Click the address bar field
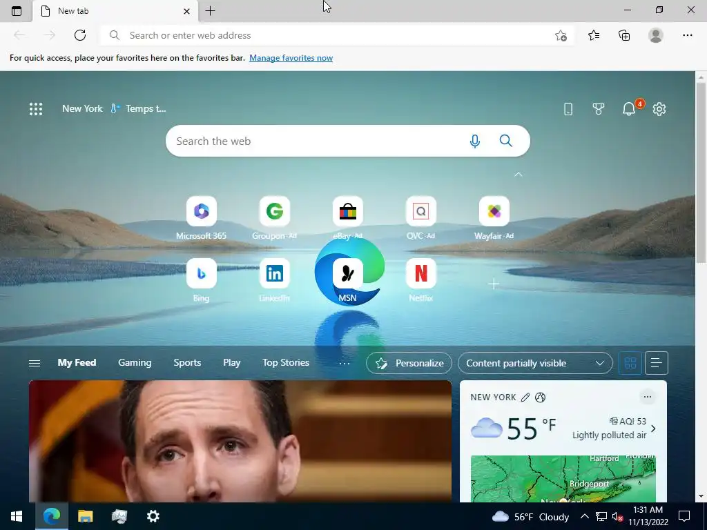707x530 pixels. [338, 35]
